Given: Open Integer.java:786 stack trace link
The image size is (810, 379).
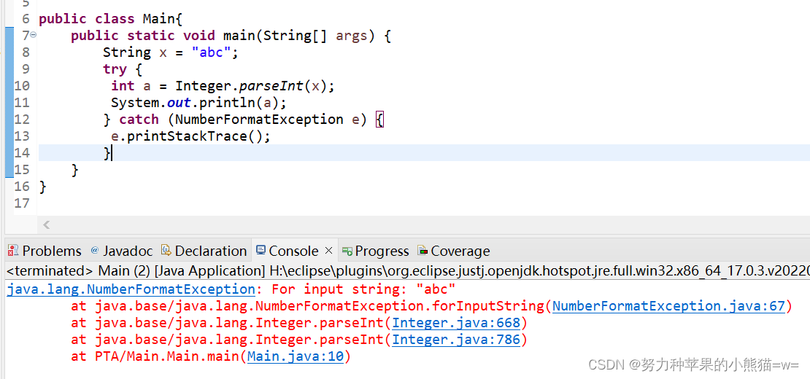Looking at the screenshot, I should [x=455, y=340].
